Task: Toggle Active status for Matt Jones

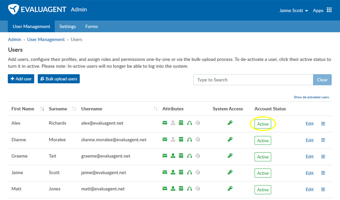Action: [x=263, y=190]
